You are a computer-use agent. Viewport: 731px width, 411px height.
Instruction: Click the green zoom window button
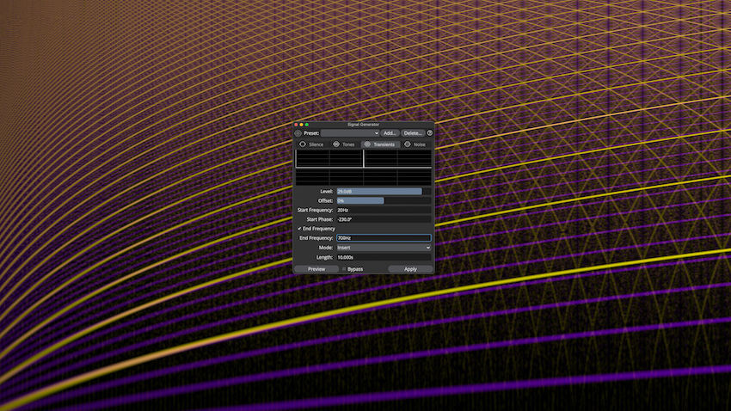[x=307, y=125]
